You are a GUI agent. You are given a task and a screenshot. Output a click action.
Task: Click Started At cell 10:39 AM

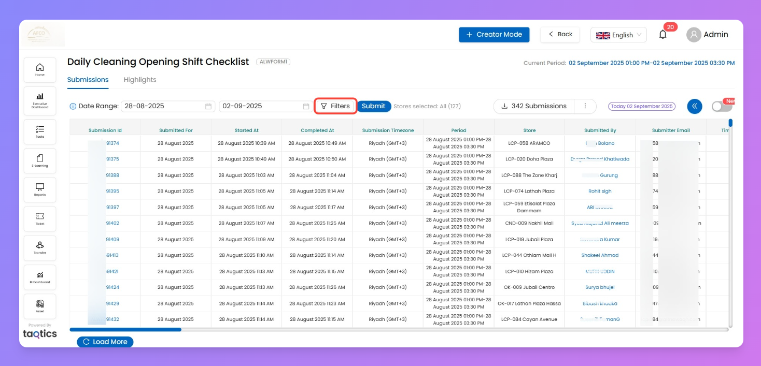[x=246, y=143]
